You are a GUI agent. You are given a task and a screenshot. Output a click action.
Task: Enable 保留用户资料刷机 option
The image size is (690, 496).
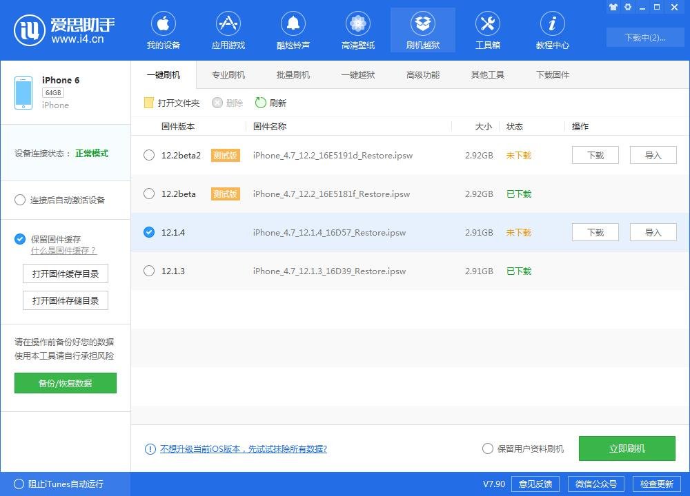tap(488, 448)
